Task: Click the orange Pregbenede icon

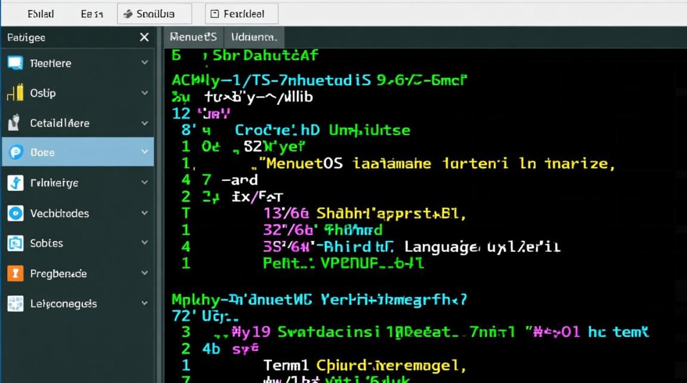Action: pos(15,274)
